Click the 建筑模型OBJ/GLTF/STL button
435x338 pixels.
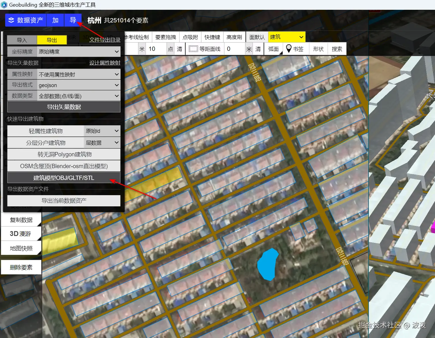pos(64,178)
